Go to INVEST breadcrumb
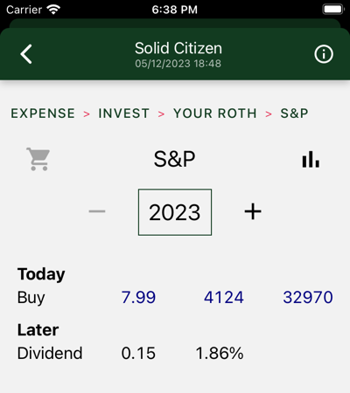The image size is (350, 393). point(123,114)
